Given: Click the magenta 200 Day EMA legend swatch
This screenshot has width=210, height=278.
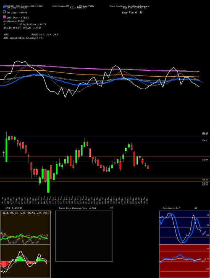Looking at the screenshot, I should [4, 17].
